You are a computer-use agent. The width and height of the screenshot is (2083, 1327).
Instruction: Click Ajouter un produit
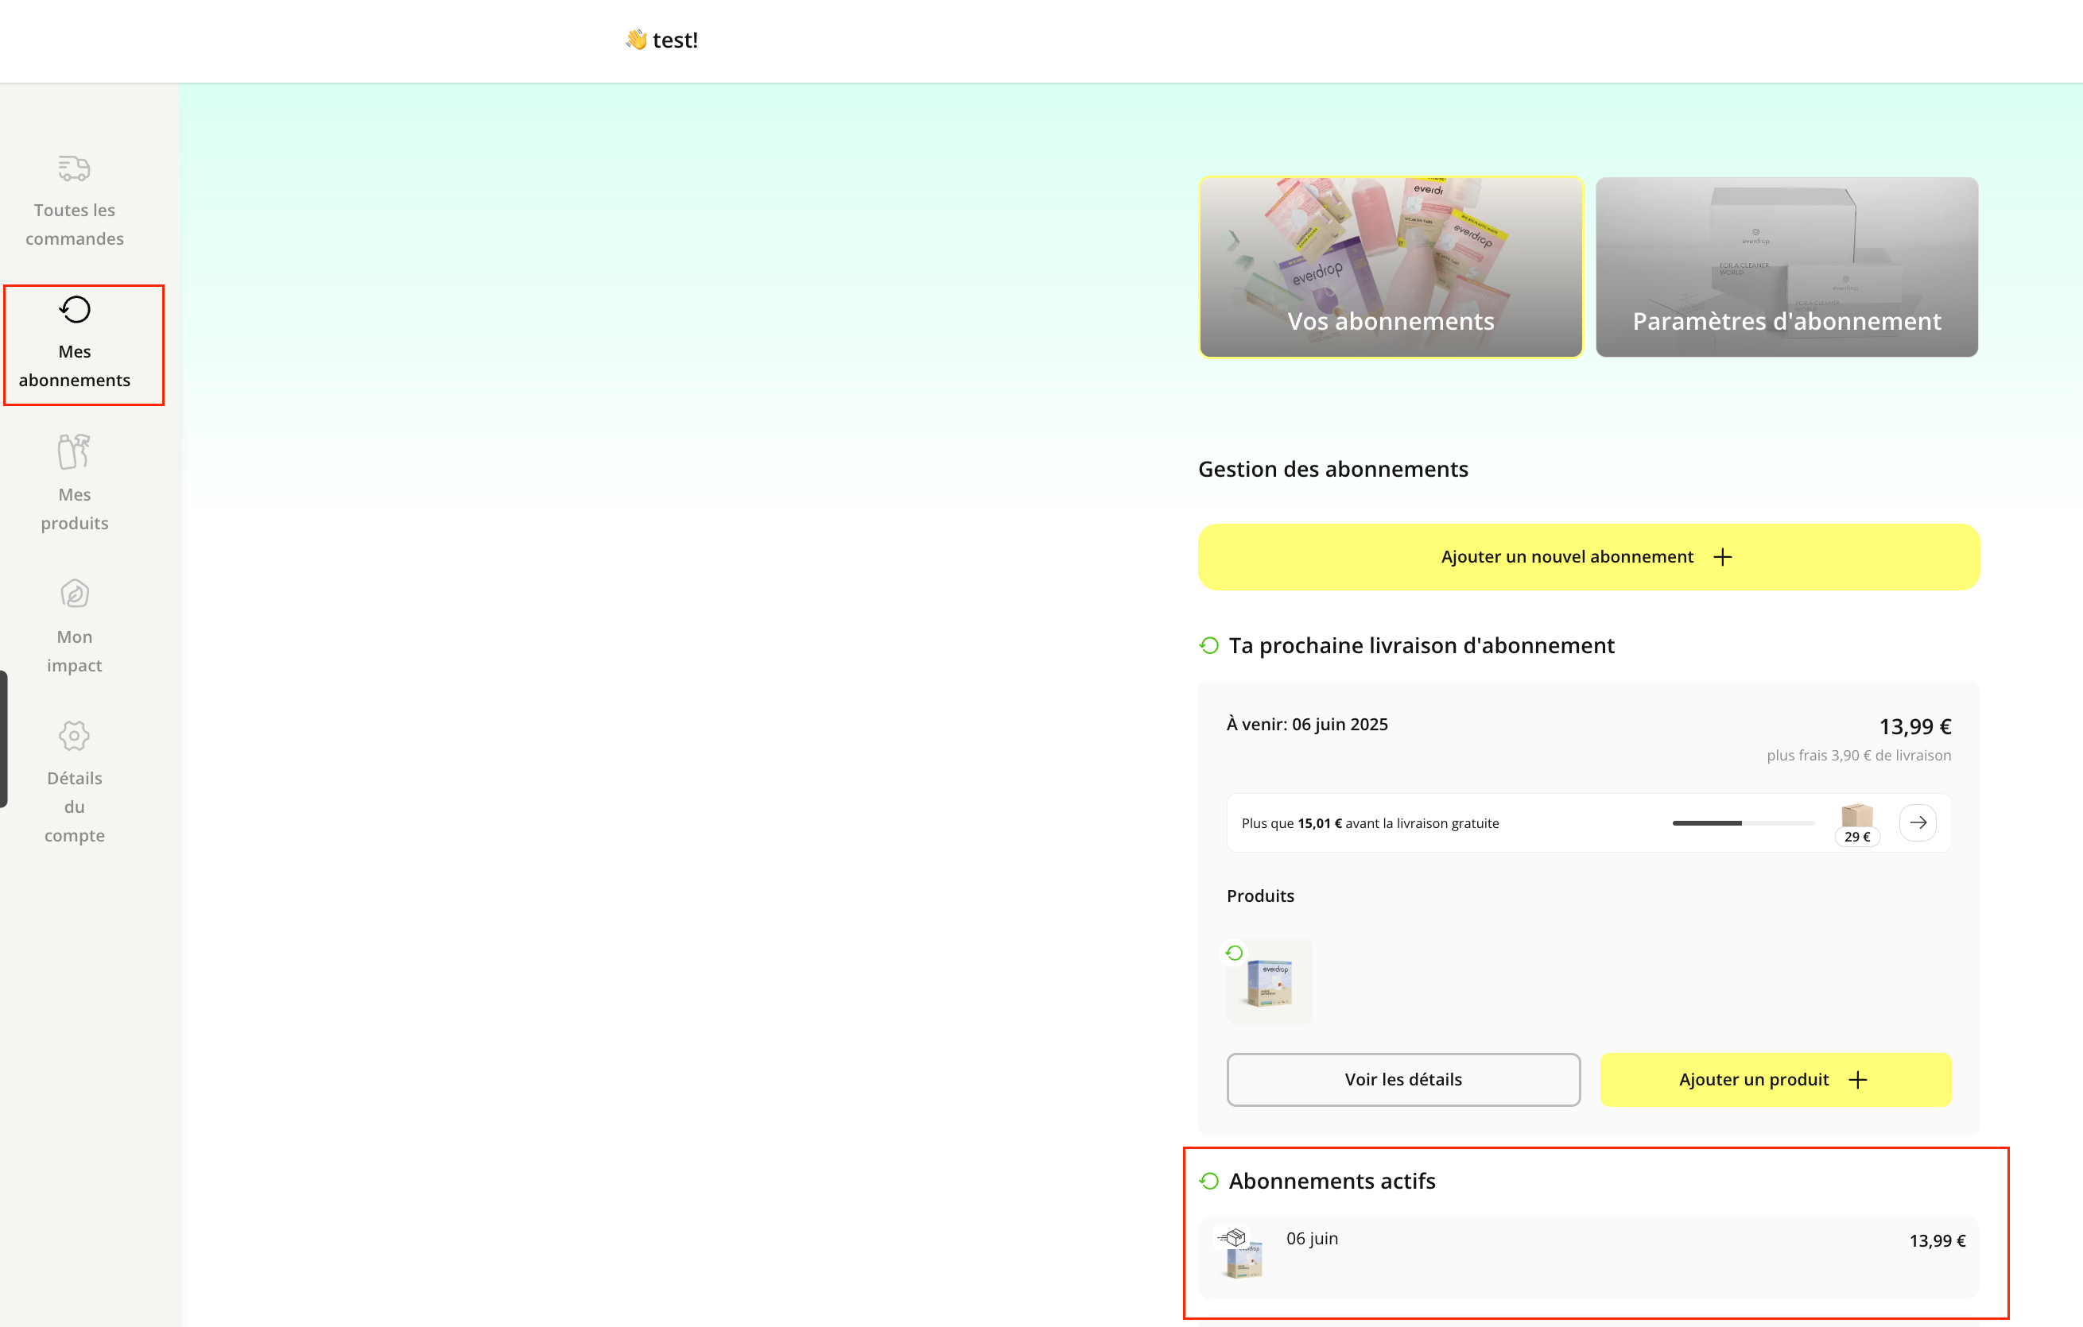click(1775, 1079)
